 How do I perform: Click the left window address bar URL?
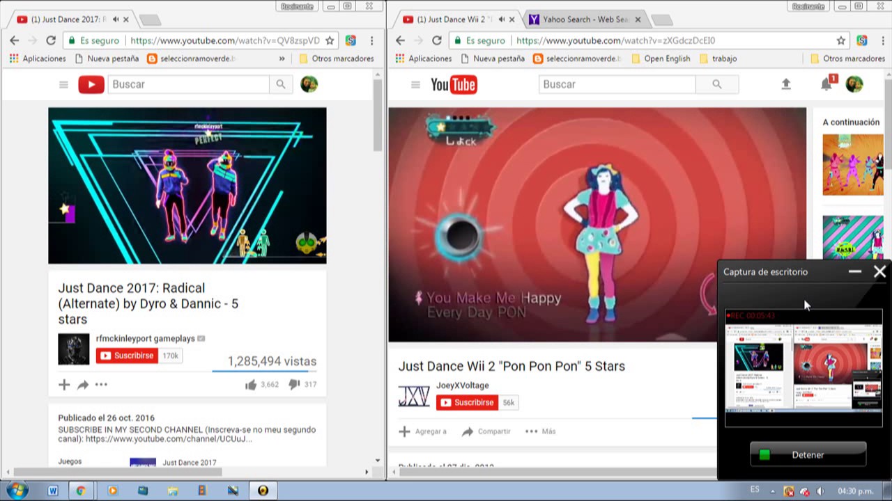(224, 40)
